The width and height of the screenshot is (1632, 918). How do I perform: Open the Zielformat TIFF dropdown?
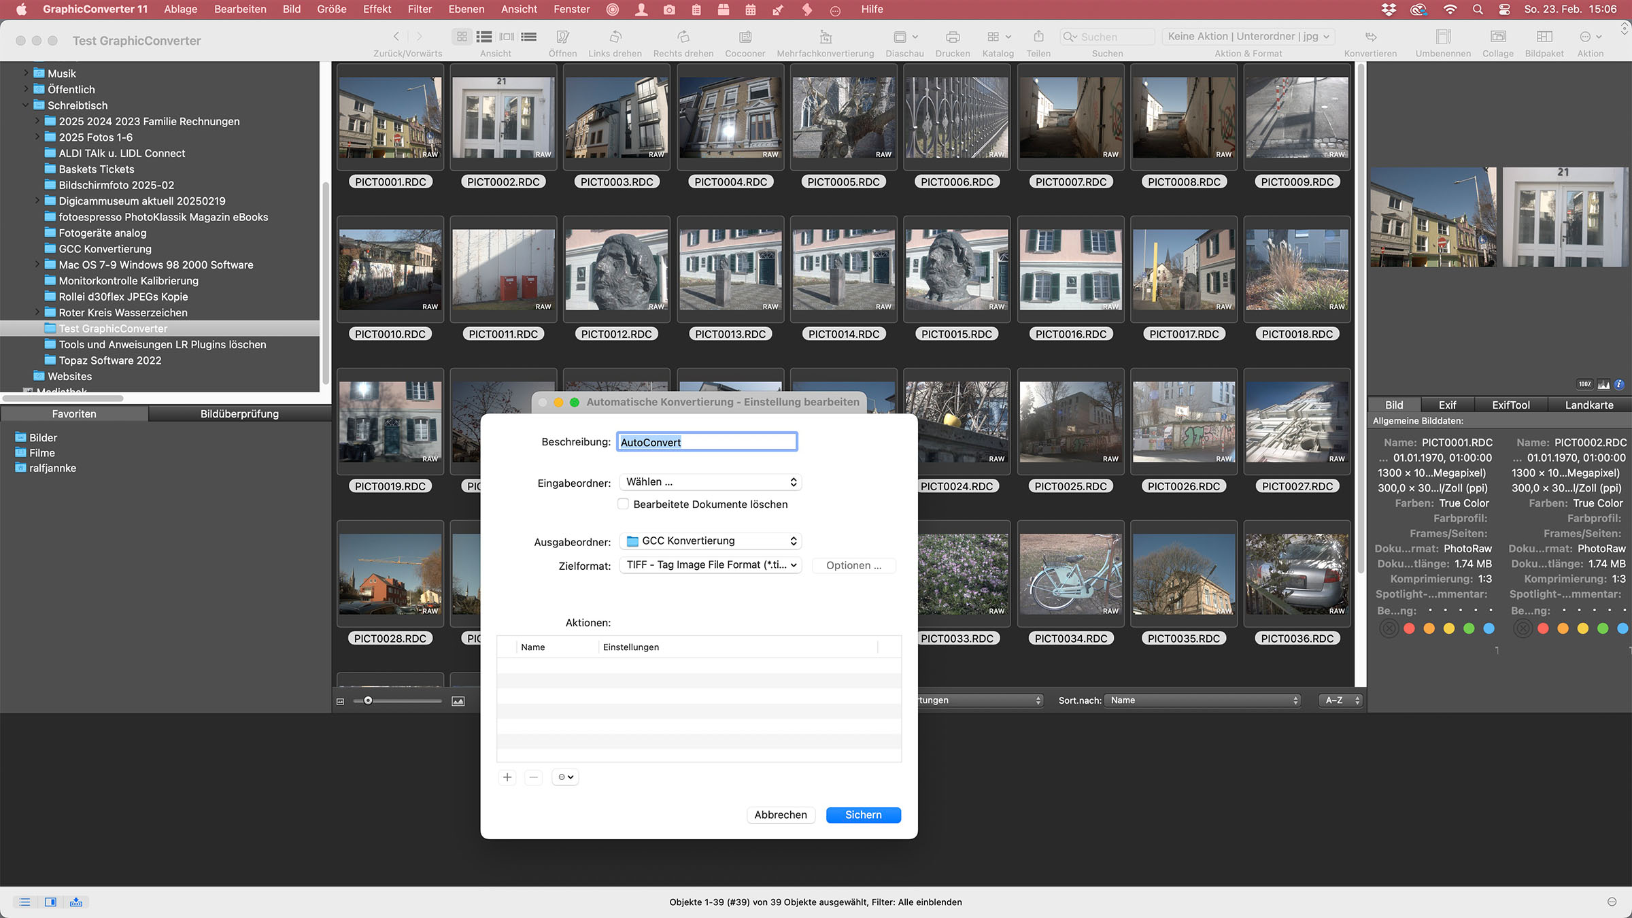[711, 565]
